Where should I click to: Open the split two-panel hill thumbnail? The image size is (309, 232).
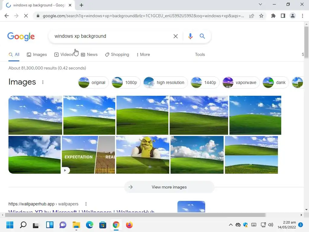click(x=251, y=155)
